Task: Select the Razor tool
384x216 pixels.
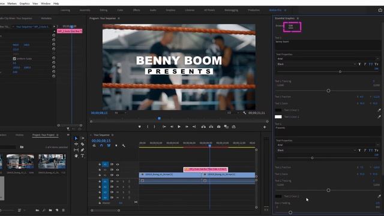Action: pyautogui.click(x=82, y=144)
